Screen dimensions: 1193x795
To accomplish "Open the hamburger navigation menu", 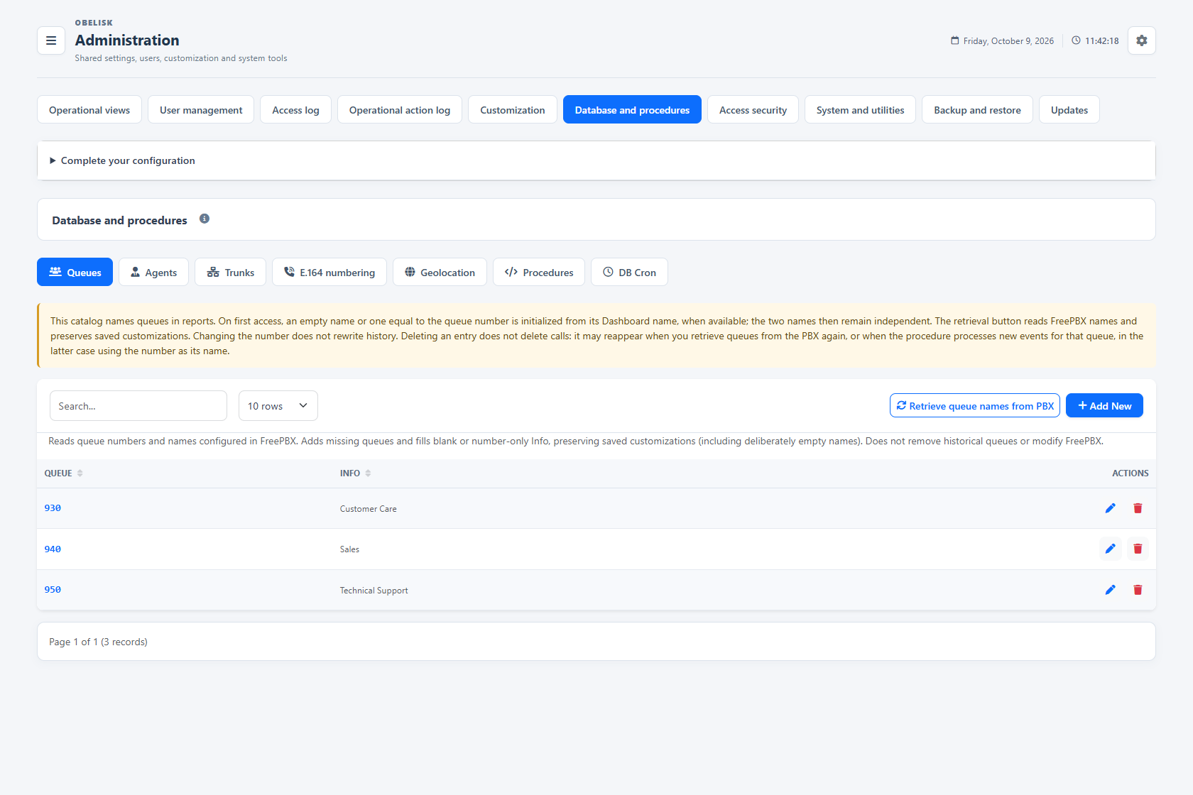I will pyautogui.click(x=51, y=40).
